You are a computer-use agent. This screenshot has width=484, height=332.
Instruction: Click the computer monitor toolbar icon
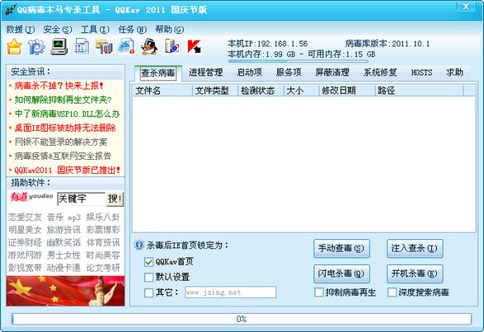[59, 47]
